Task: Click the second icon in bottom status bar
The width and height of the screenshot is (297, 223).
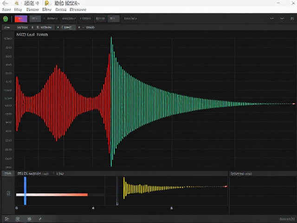Action: [x=18, y=219]
